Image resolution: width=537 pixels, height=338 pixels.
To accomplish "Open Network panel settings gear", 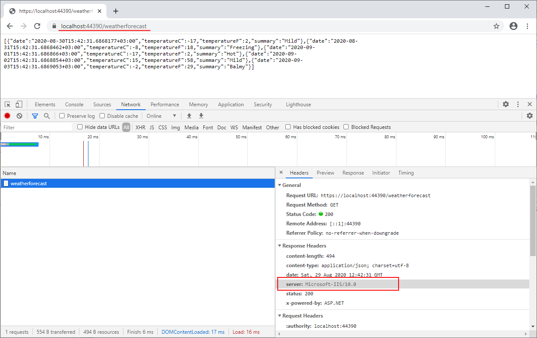I will coord(530,116).
